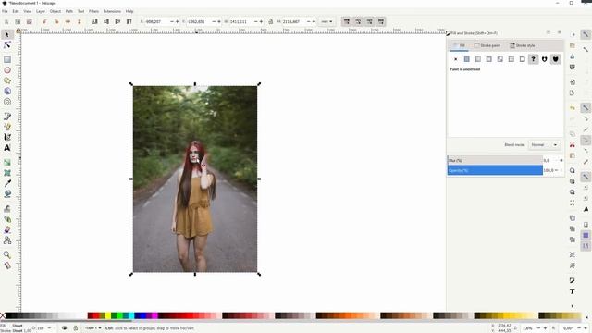Select the Paint Bucket tool
The image size is (592, 333).
pos(6,193)
